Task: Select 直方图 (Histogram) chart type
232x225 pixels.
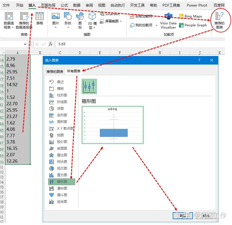Action: 62,175
